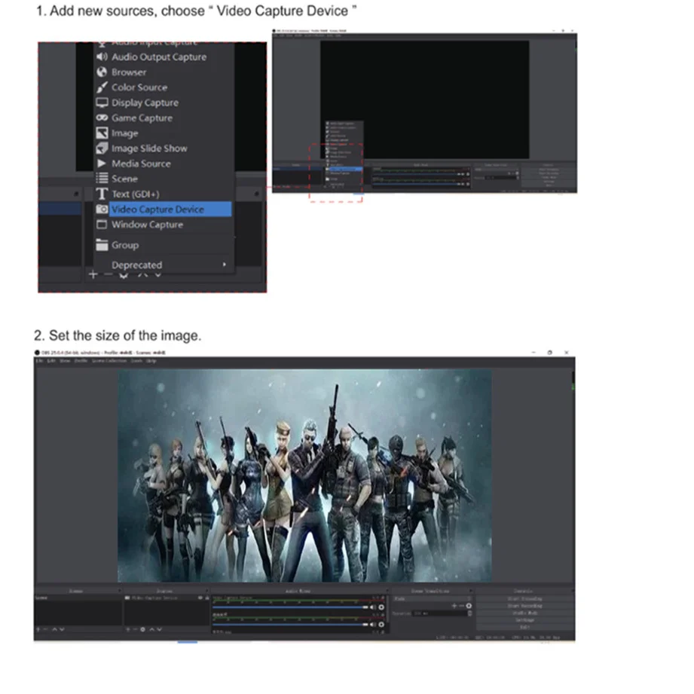Open the Fade transition dropdown, step 2 window

[432, 598]
